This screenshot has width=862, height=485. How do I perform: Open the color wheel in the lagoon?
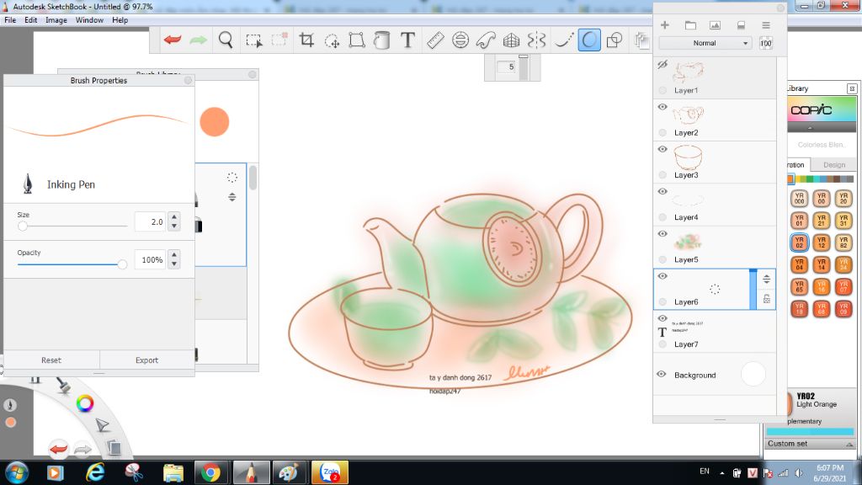(x=85, y=403)
